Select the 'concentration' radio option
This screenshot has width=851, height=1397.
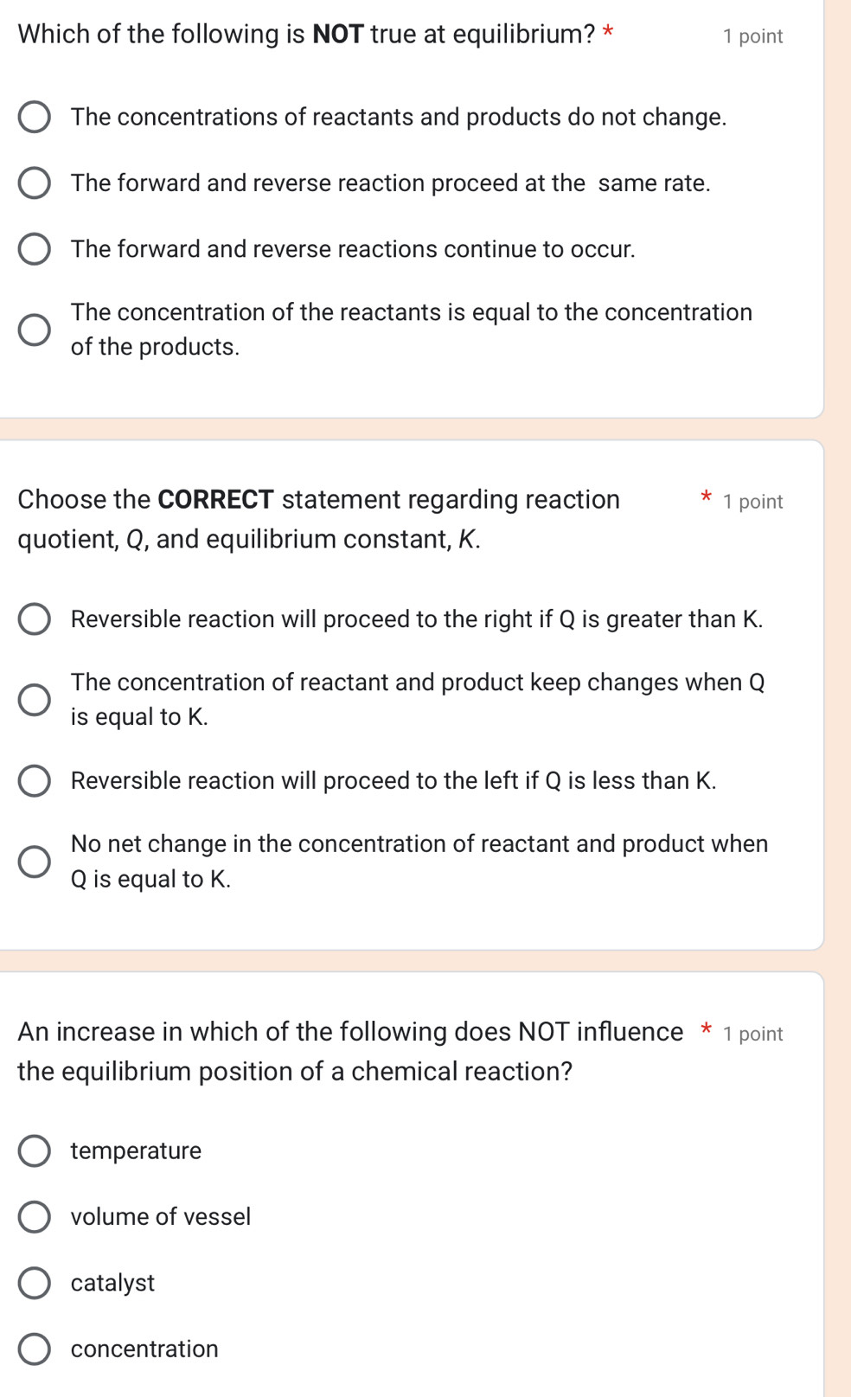[35, 1349]
